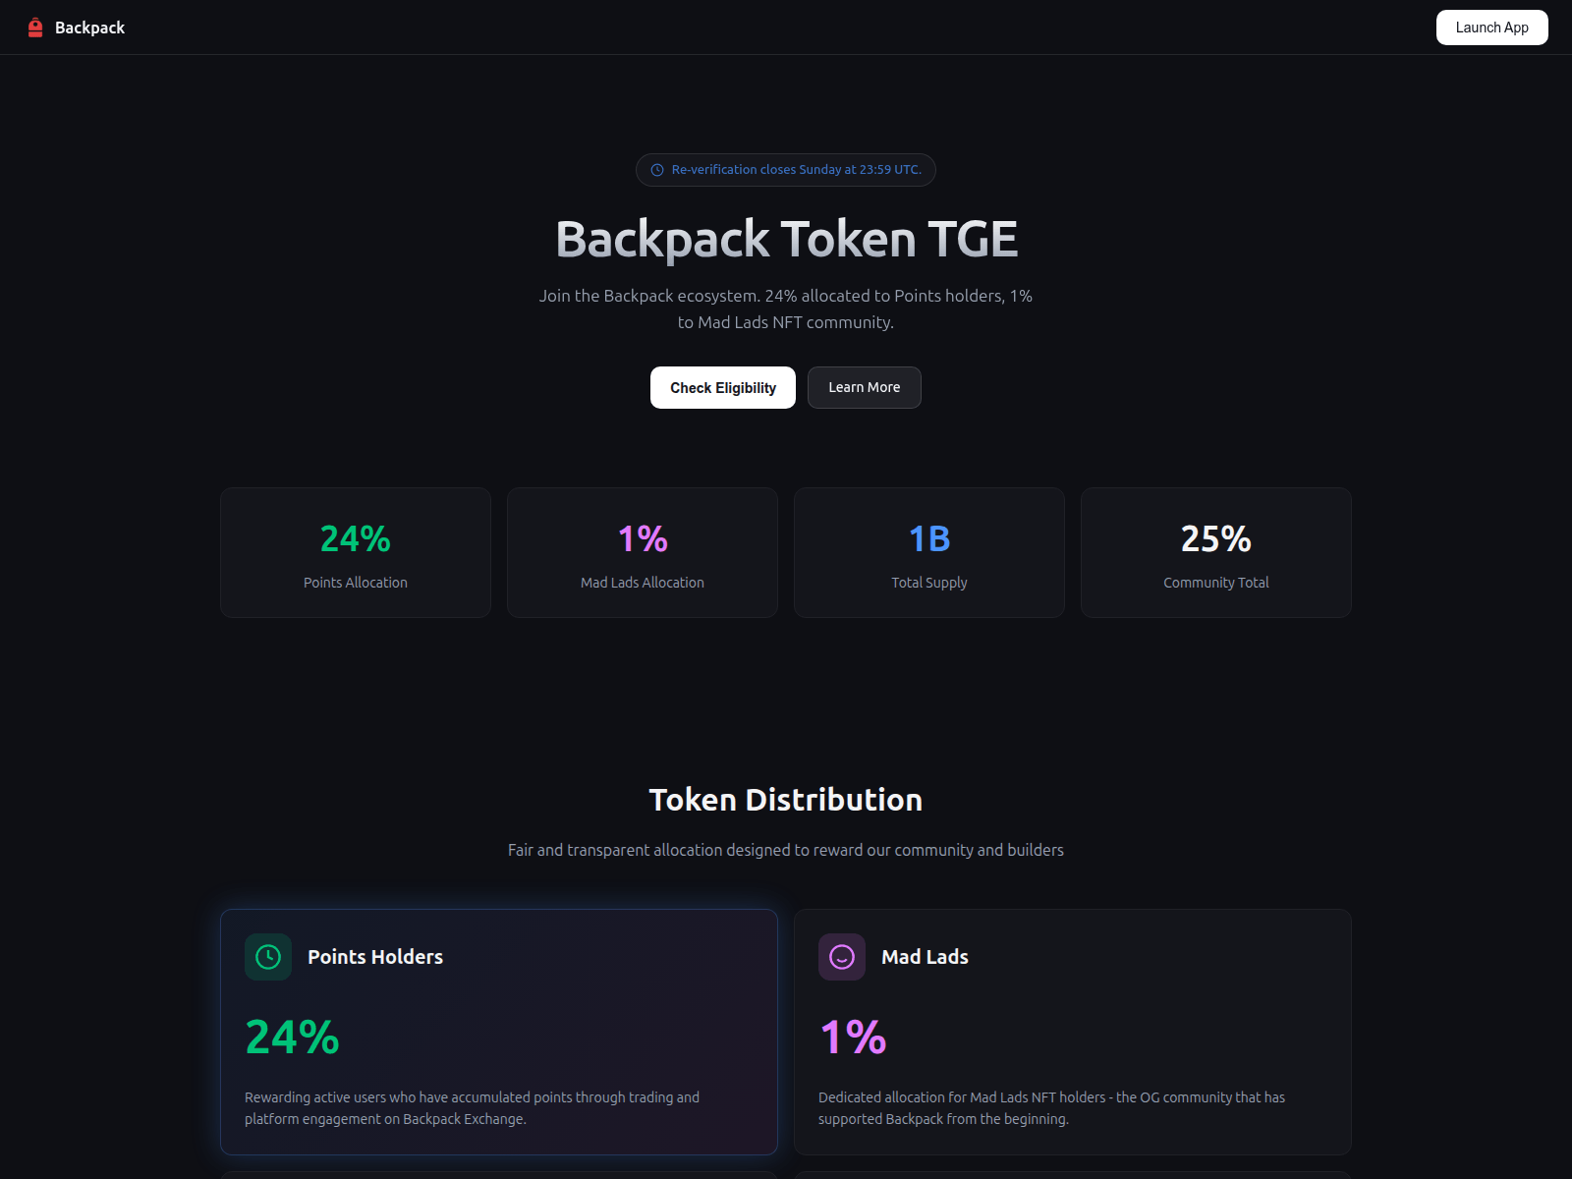
Task: Click the purple 1% figure on Mad Lads card
Action: click(851, 1036)
